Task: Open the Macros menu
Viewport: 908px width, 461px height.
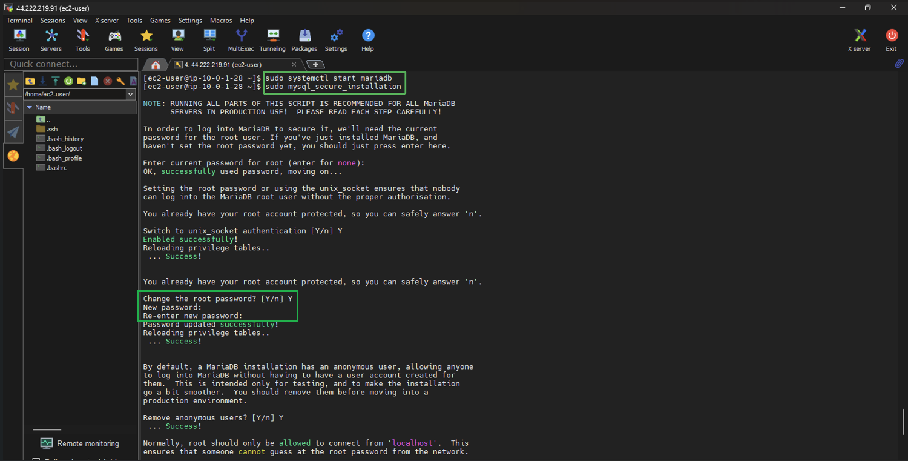Action: click(x=220, y=20)
